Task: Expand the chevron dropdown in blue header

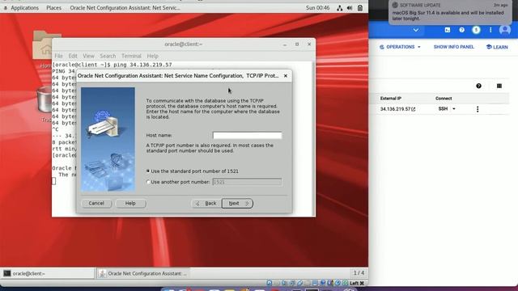Action: (416, 30)
